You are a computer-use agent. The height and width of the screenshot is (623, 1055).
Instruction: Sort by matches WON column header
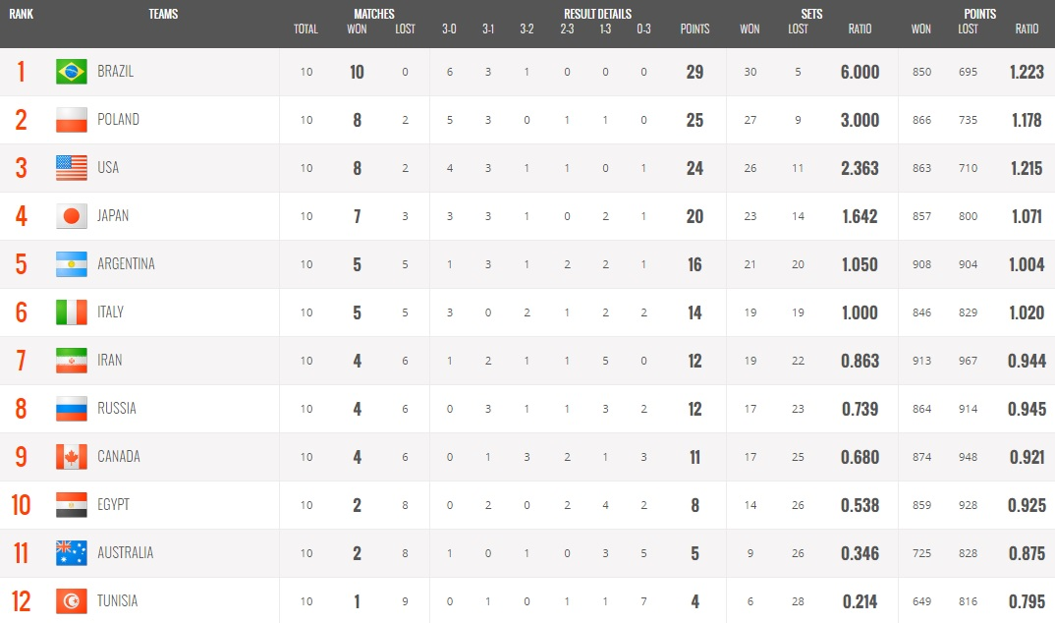[357, 28]
